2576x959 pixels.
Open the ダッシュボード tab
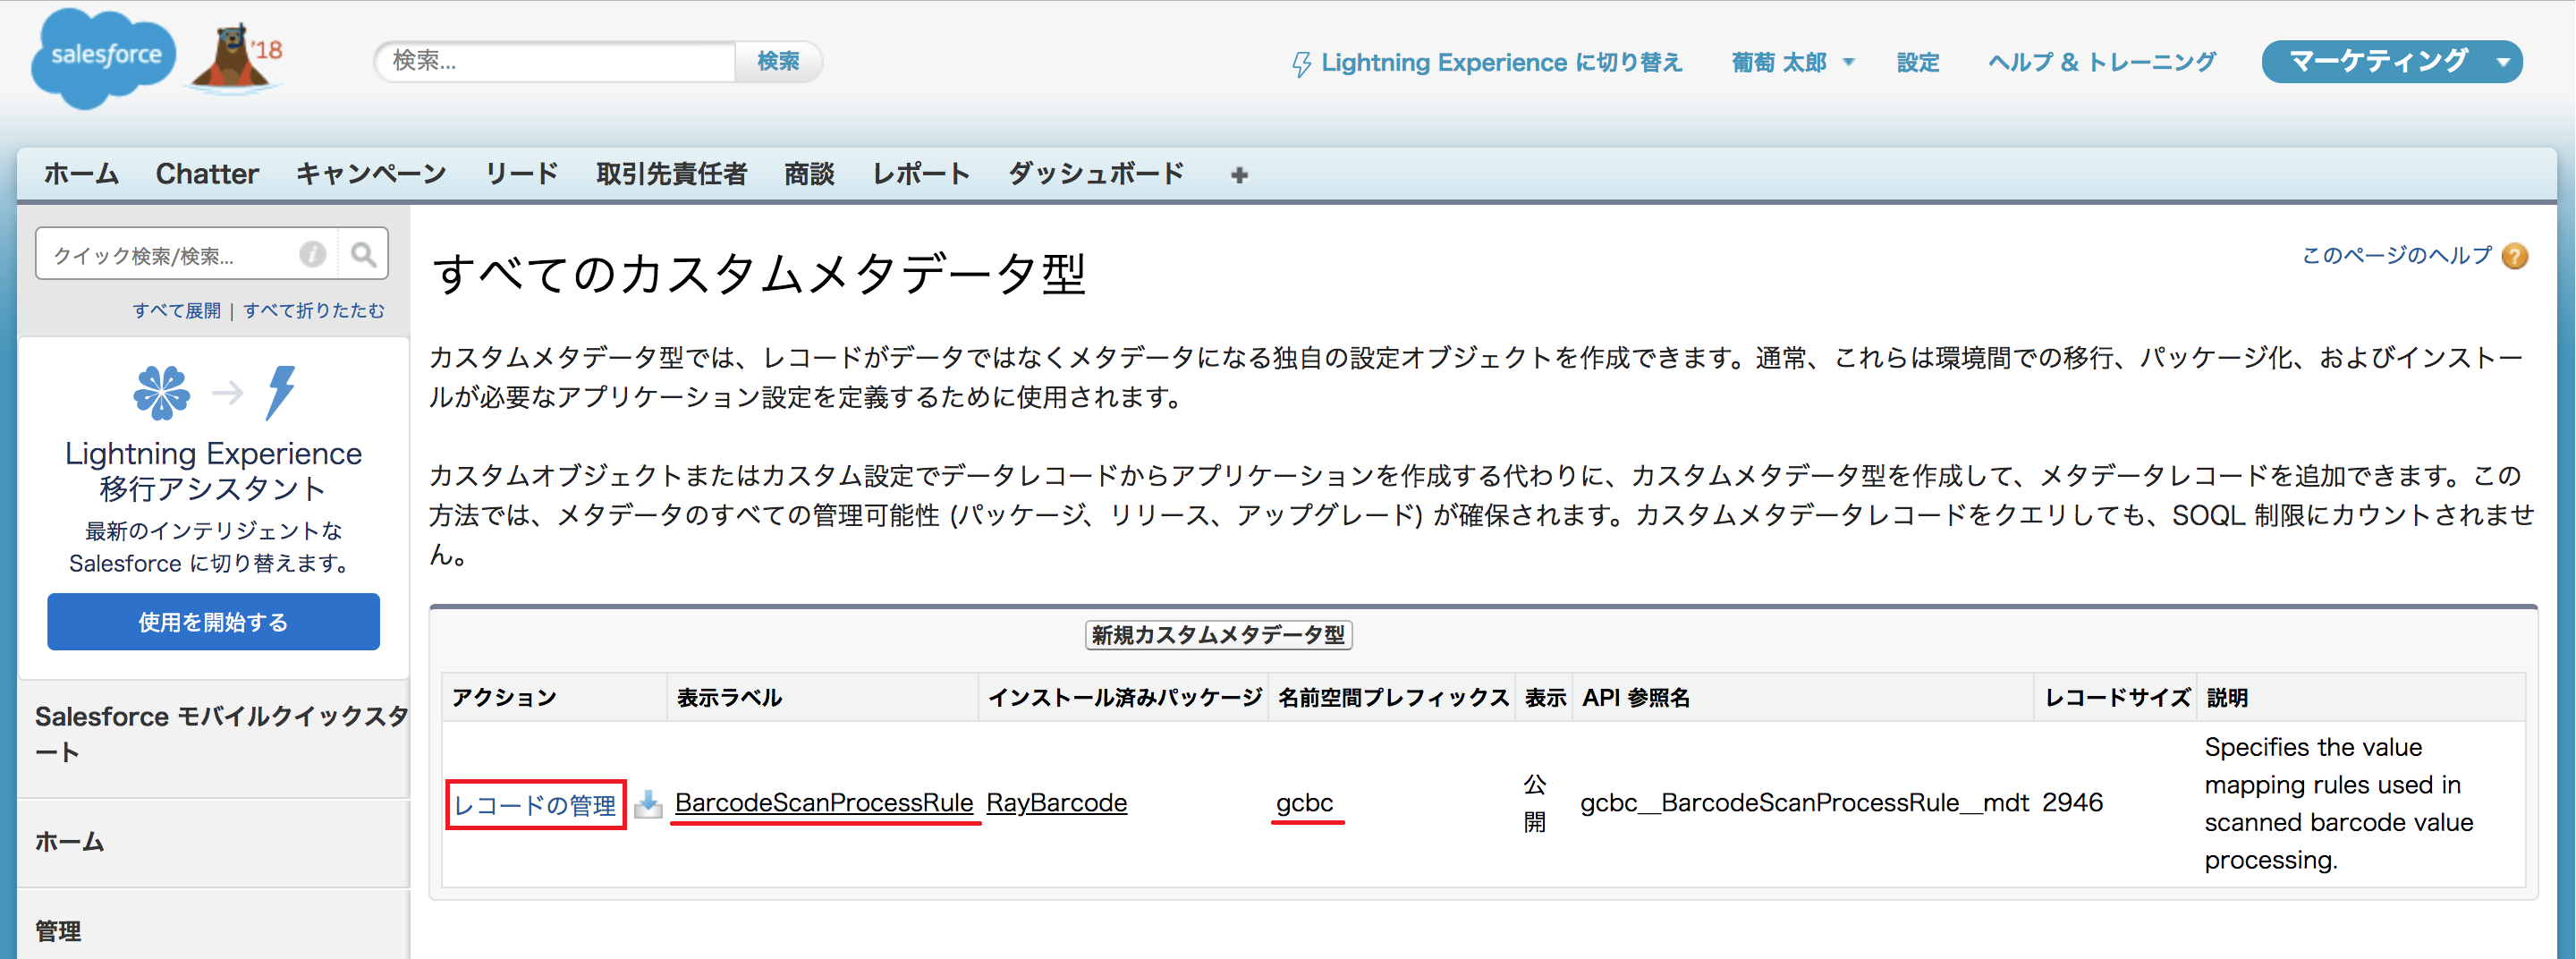point(1096,174)
